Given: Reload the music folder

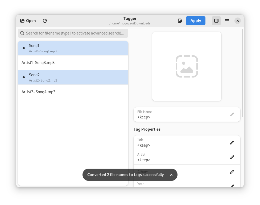Looking at the screenshot, I should (45, 21).
